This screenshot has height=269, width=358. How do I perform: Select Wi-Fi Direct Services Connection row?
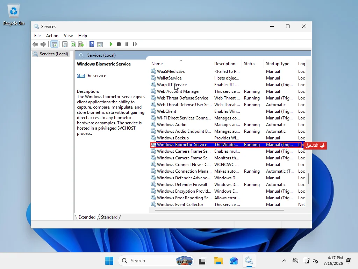pyautogui.click(x=228, y=118)
